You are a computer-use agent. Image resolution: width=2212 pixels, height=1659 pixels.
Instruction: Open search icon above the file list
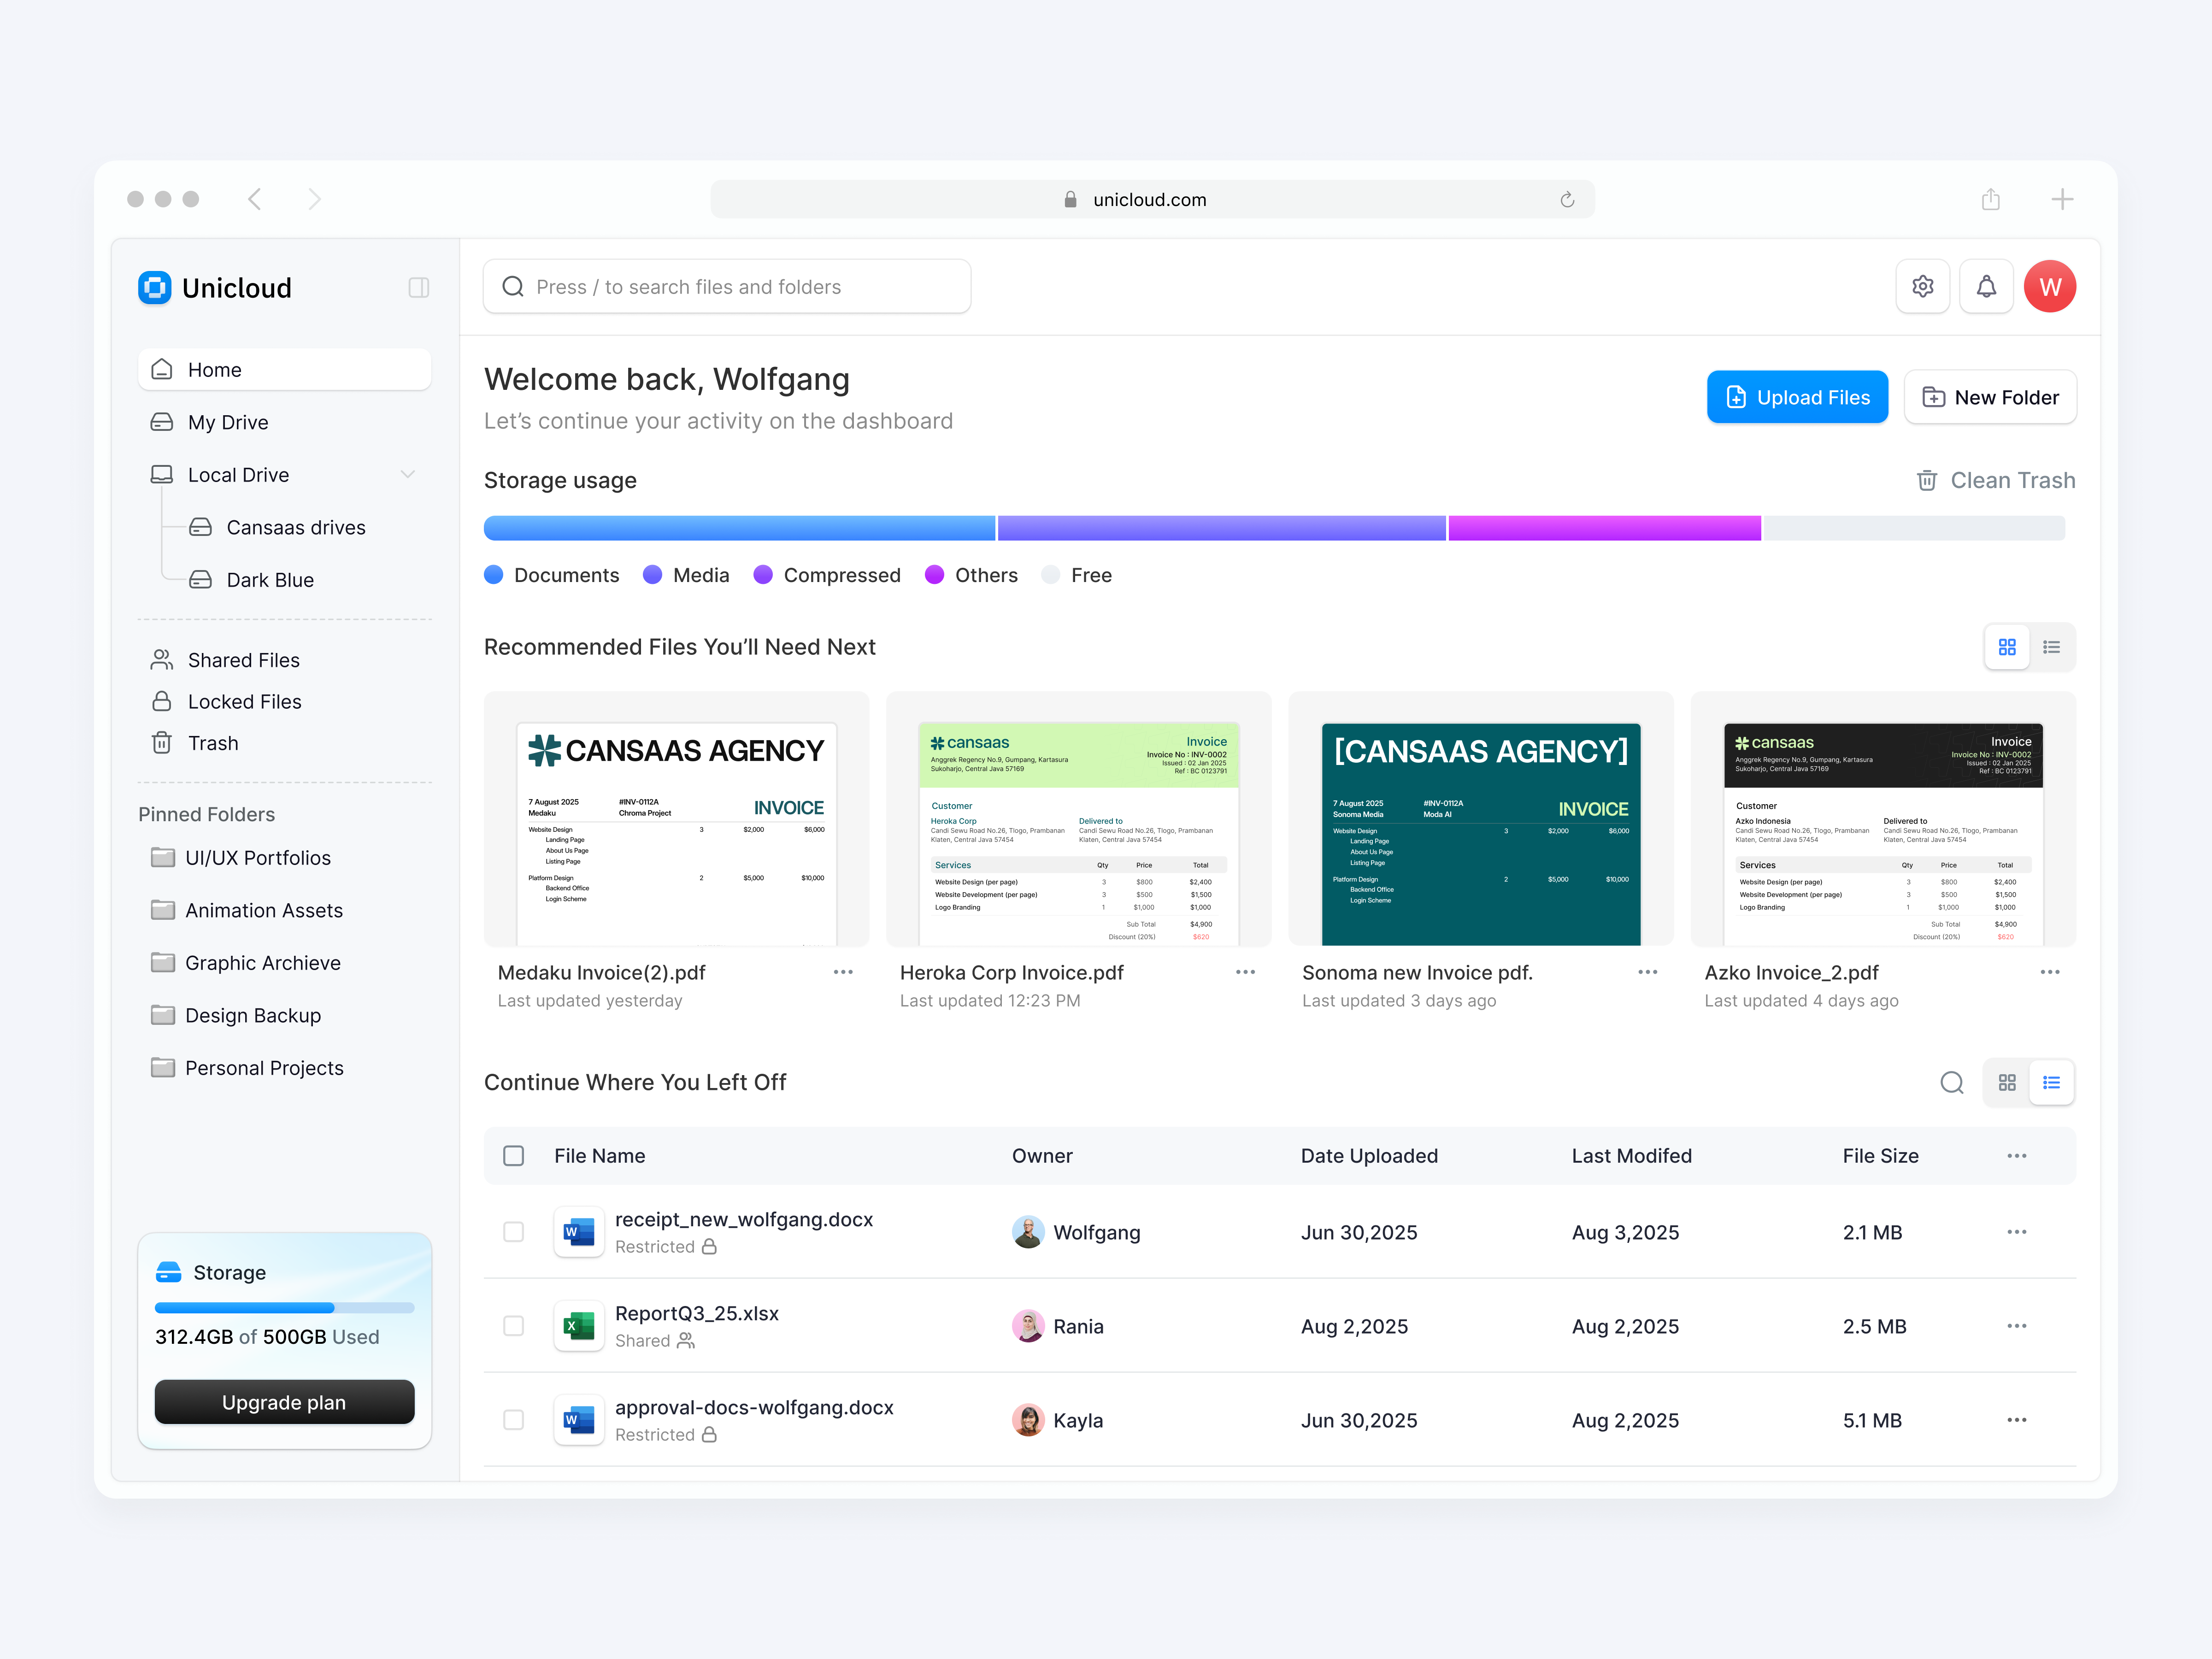[x=1952, y=1082]
